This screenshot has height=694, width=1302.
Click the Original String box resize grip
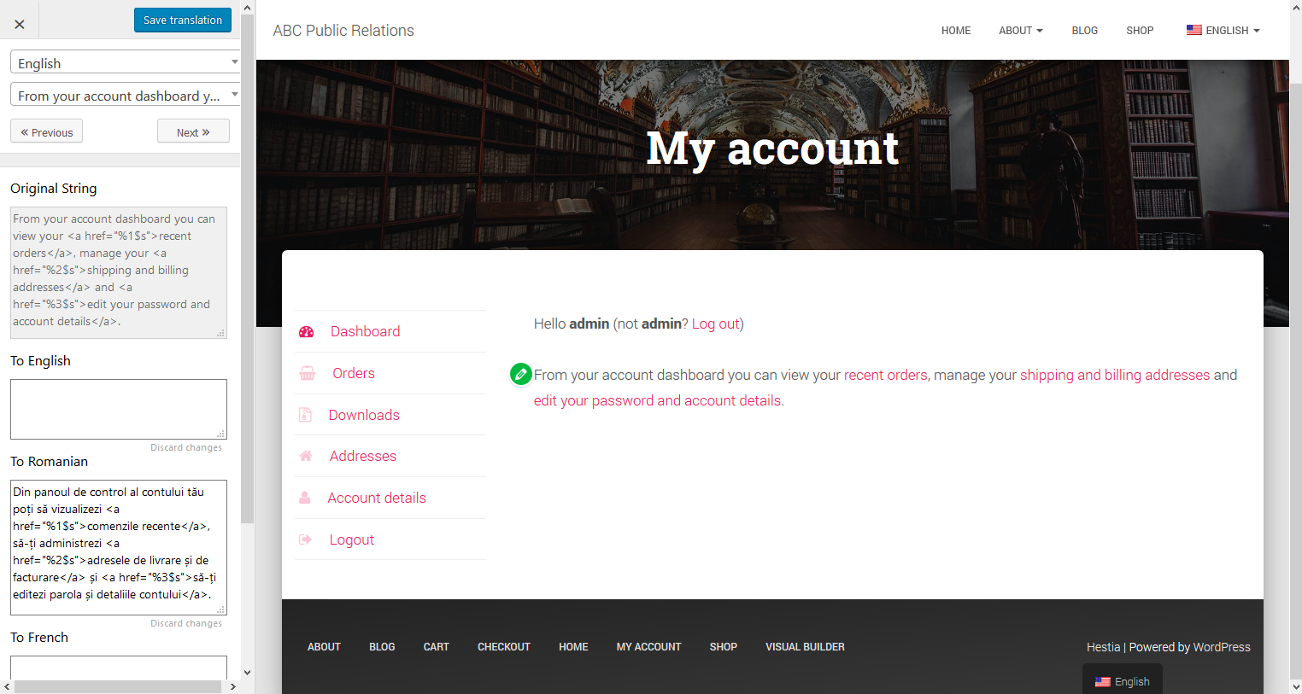(221, 333)
